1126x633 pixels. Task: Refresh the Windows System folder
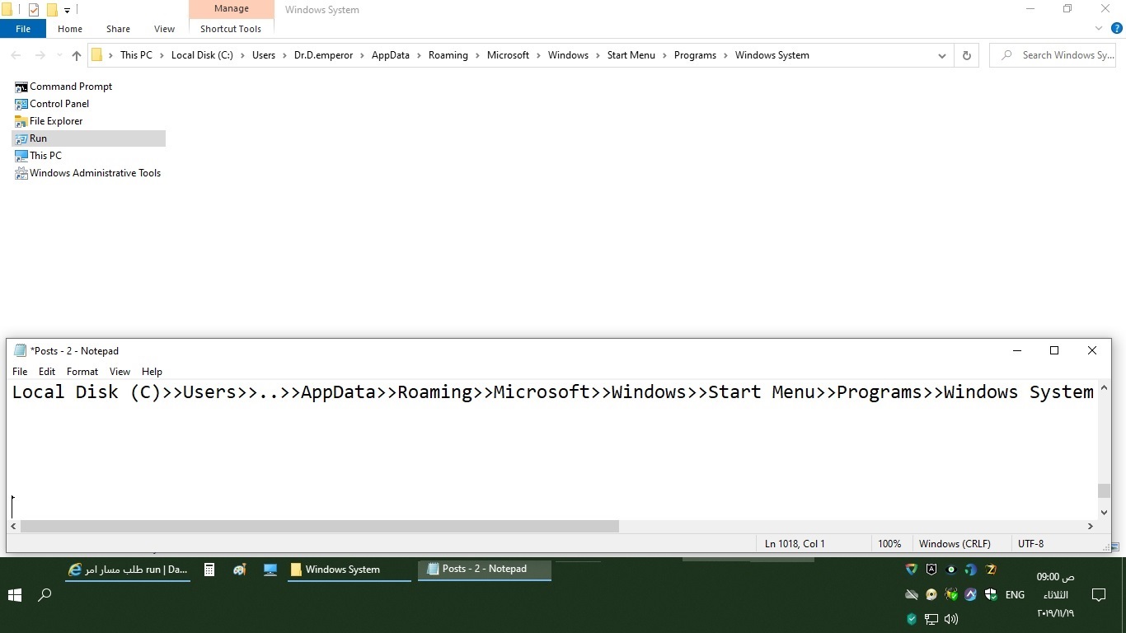coord(967,55)
